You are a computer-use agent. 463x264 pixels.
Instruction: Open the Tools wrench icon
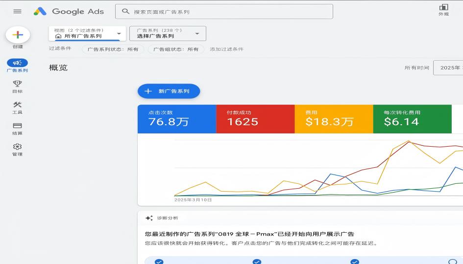coord(18,105)
